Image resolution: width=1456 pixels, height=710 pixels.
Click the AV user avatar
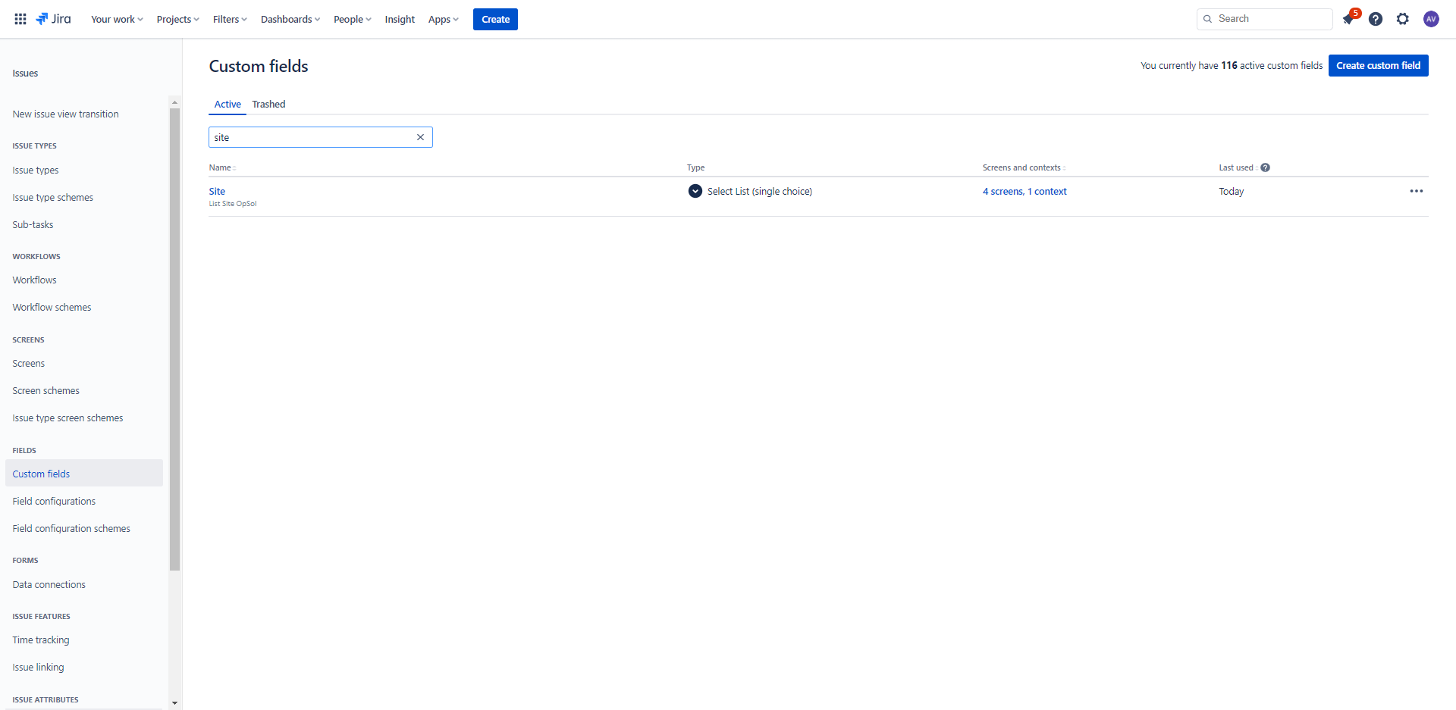pos(1432,19)
